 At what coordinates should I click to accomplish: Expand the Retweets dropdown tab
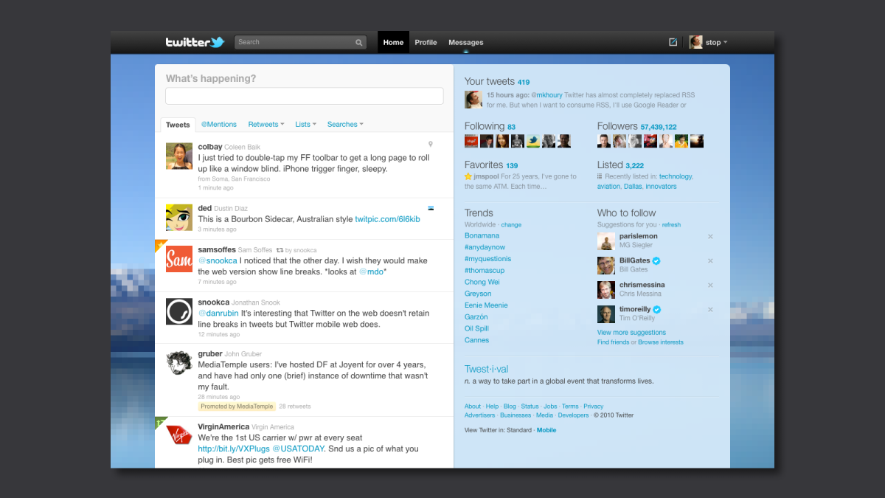(267, 125)
